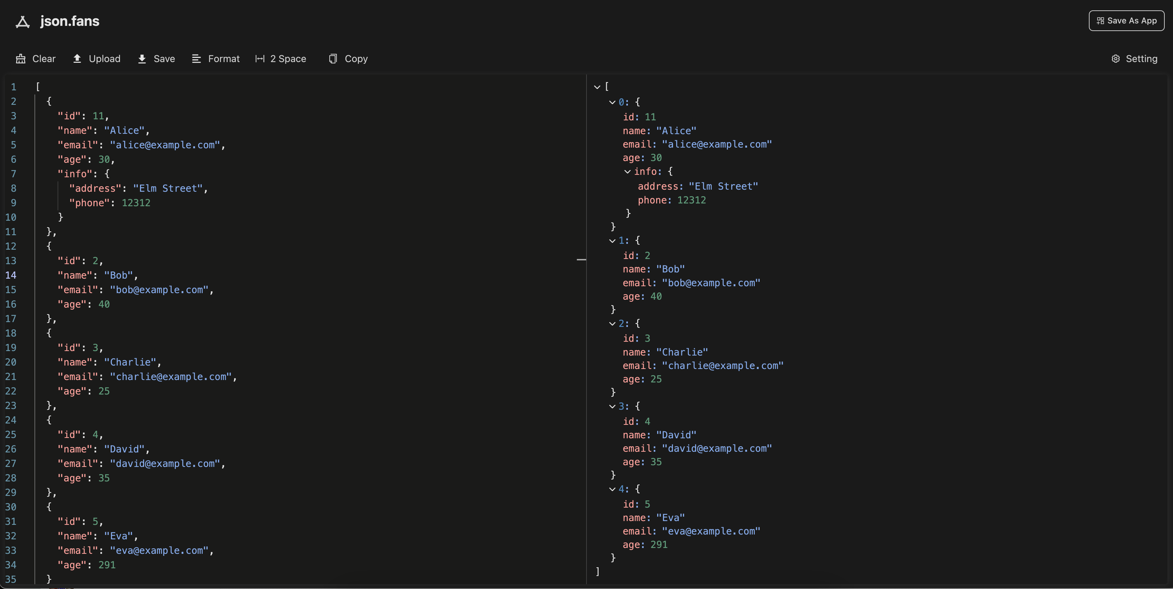Click phone: 12312 in tree view
1173x589 pixels.
coord(672,200)
